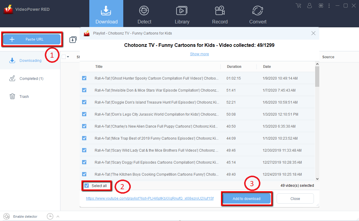Open the batch download icon beside Paste URL
Screen dimensions: 359x221
tap(73, 40)
